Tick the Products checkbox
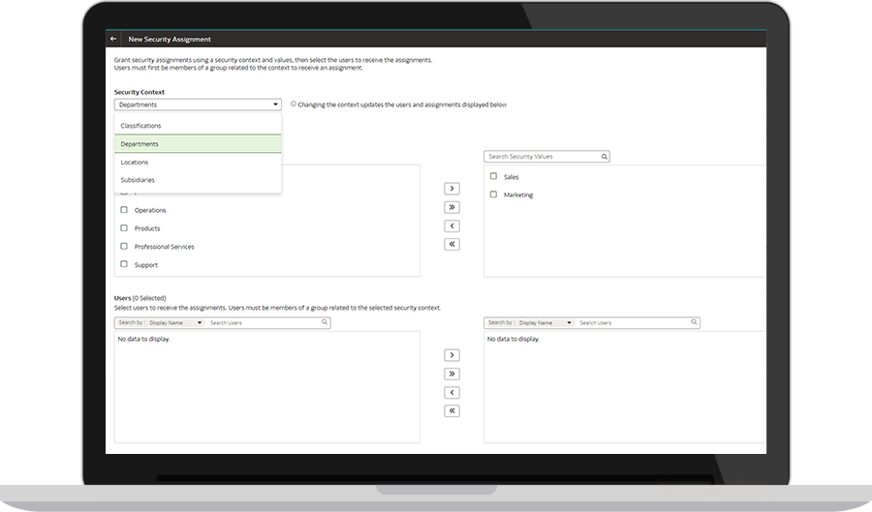This screenshot has height=512, width=872. pyautogui.click(x=124, y=228)
